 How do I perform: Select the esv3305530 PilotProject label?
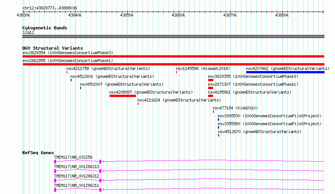[x=270, y=116]
